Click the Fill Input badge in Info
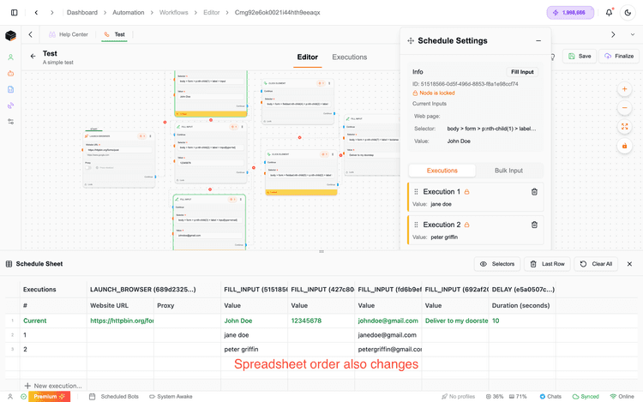 pyautogui.click(x=522, y=72)
